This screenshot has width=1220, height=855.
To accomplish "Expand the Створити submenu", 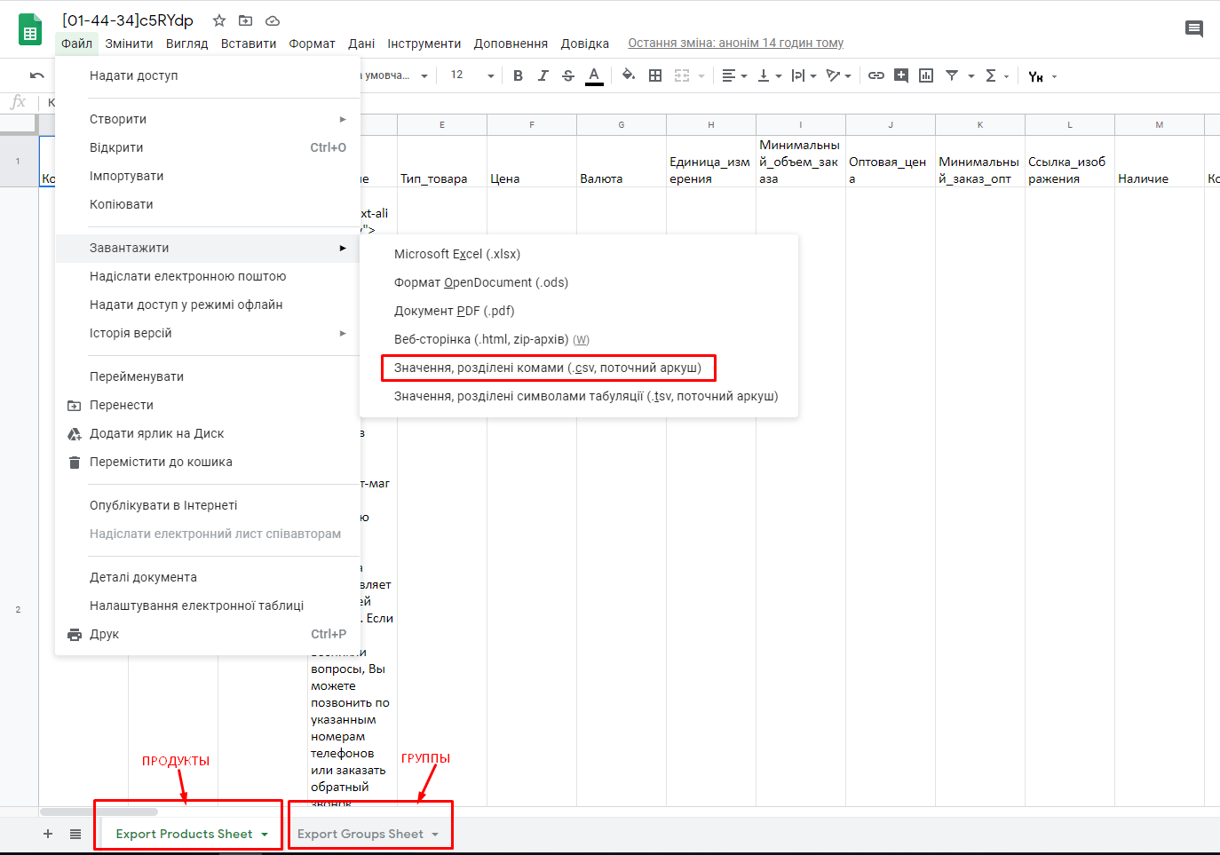I will [208, 119].
